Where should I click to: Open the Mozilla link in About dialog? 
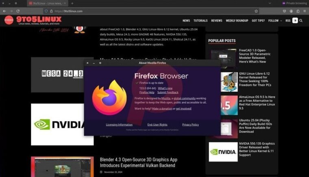click(x=166, y=98)
